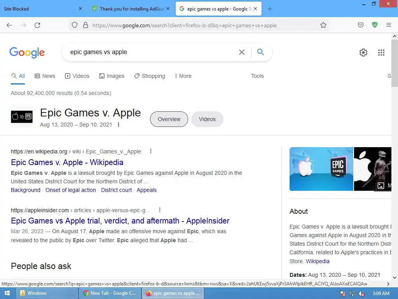
Task: Open Google quick settings gear
Action: [363, 53]
